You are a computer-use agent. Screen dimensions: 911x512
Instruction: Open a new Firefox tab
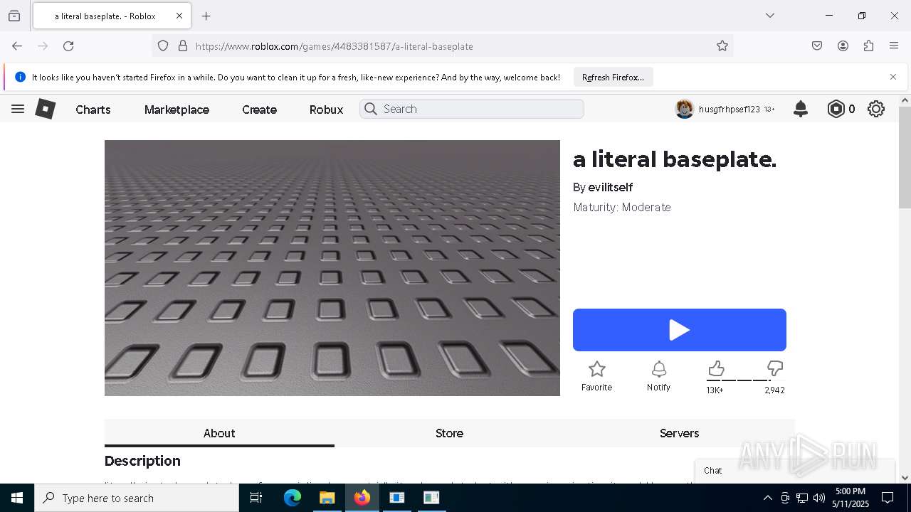(x=206, y=16)
